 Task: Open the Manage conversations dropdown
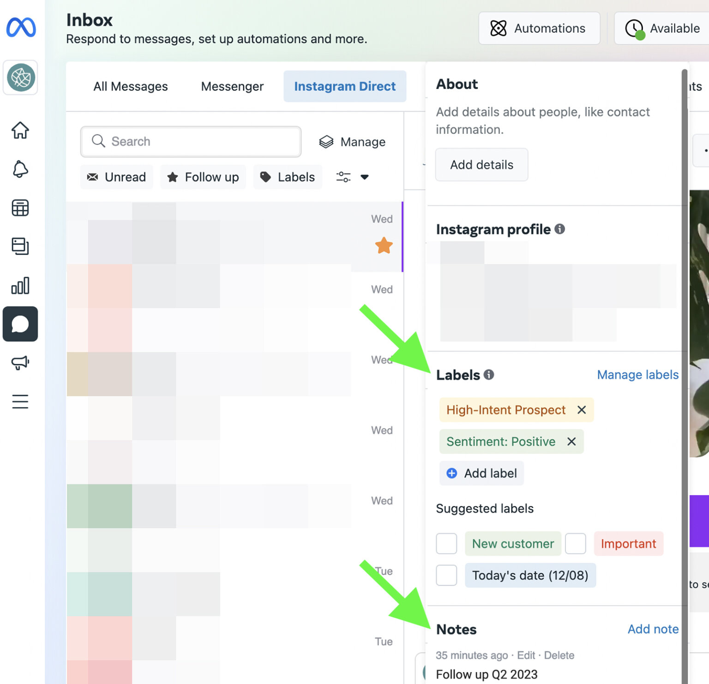point(352,142)
